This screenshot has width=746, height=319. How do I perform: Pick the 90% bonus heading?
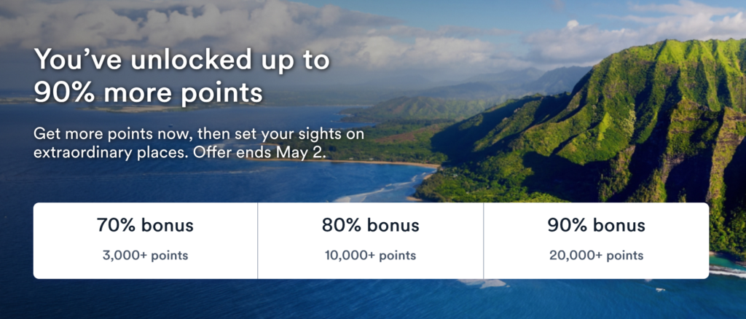click(596, 225)
